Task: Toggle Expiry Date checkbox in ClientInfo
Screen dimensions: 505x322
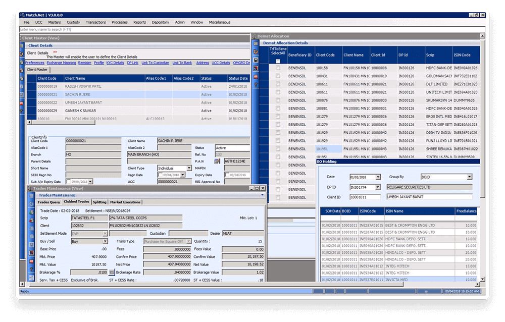Action: (227, 175)
